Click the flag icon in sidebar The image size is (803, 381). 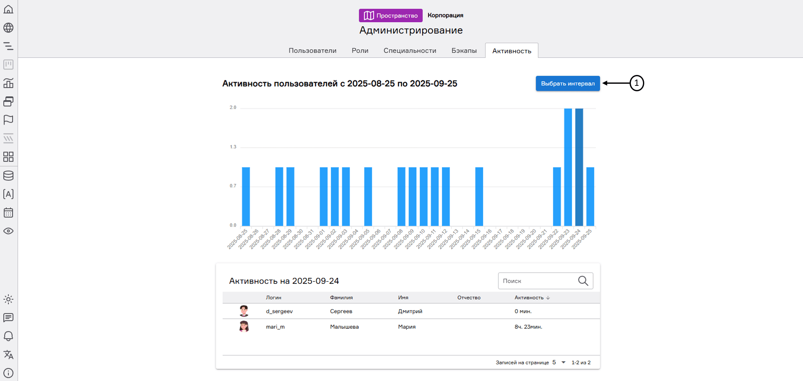[8, 120]
